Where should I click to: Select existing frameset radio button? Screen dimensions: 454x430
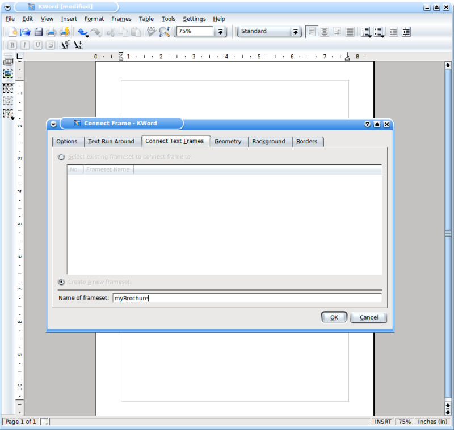click(61, 157)
